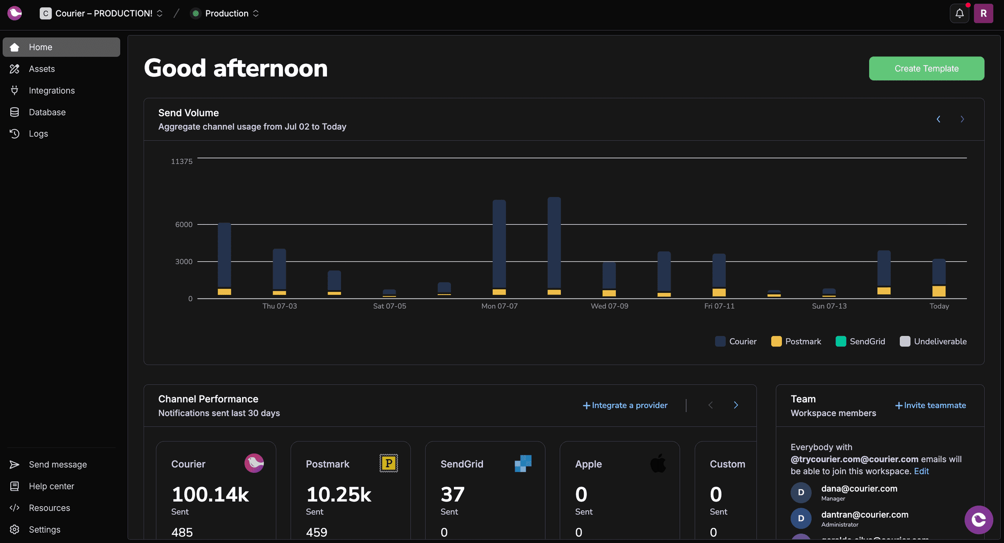Viewport: 1004px width, 543px height.
Task: Click the Send message paper plane icon
Action: click(x=15, y=465)
